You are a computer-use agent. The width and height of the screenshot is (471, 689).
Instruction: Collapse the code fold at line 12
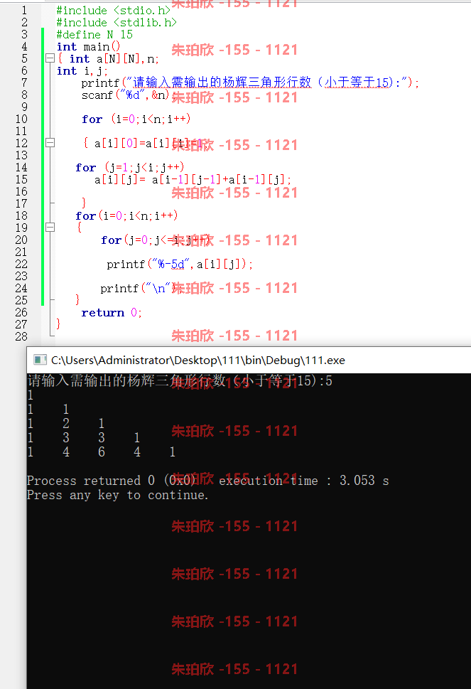point(50,142)
